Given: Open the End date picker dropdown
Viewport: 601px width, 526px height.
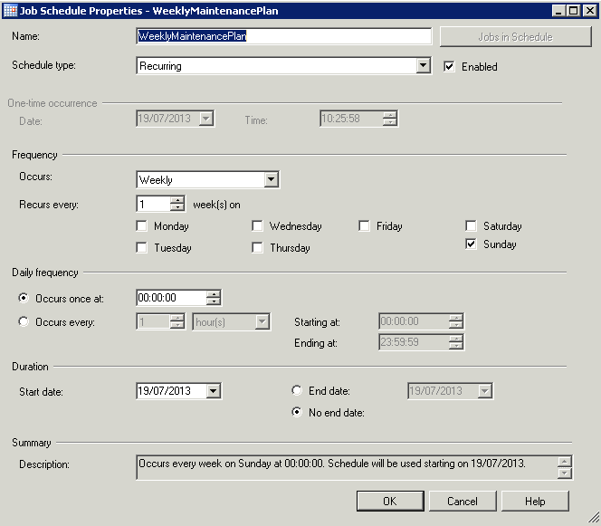Looking at the screenshot, I should (x=485, y=391).
